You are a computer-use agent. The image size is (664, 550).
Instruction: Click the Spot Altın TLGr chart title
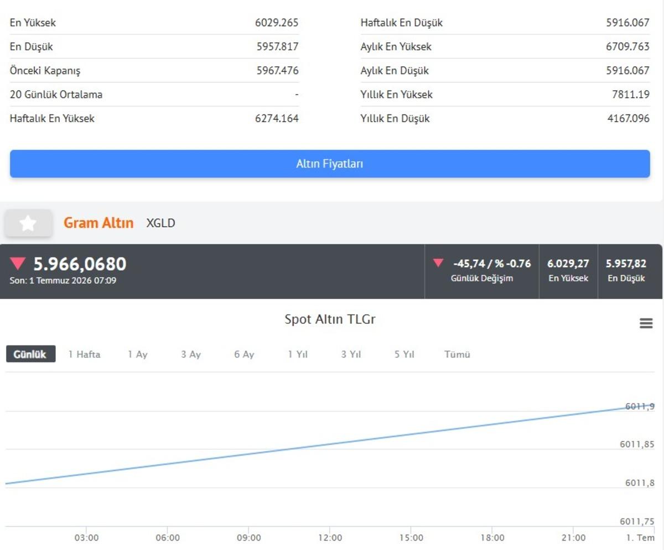pyautogui.click(x=330, y=319)
